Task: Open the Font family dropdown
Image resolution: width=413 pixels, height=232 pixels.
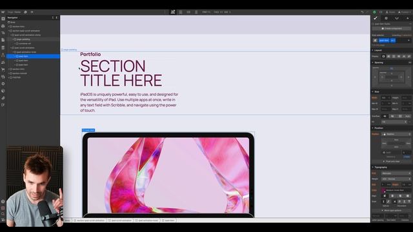Action: pyautogui.click(x=396, y=173)
